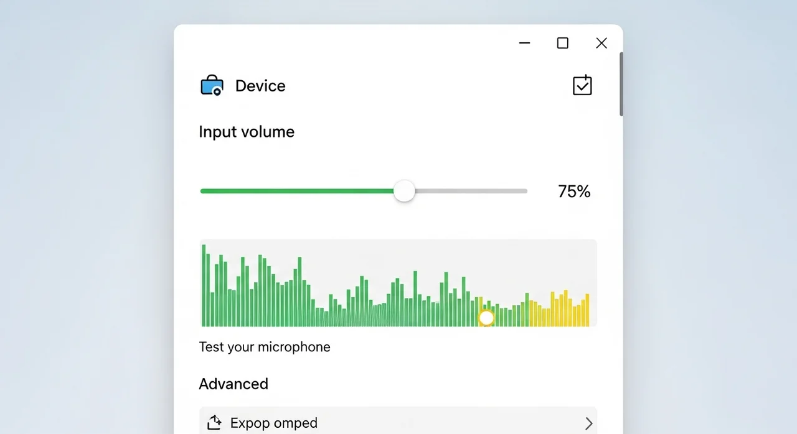Open the Expop omped row

398,423
